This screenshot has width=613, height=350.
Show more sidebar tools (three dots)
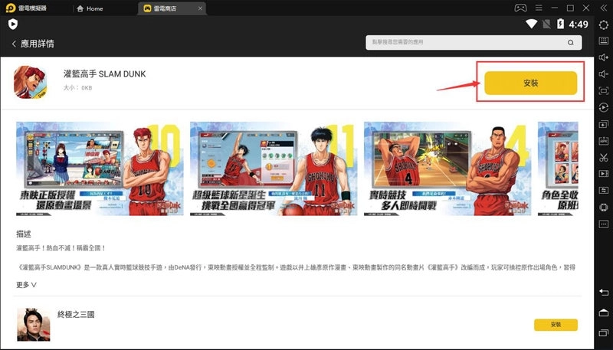pyautogui.click(x=604, y=224)
